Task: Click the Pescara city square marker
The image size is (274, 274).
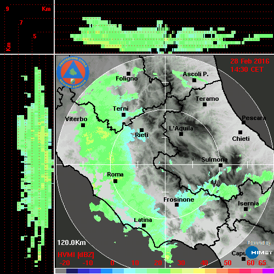Action: 243,122
